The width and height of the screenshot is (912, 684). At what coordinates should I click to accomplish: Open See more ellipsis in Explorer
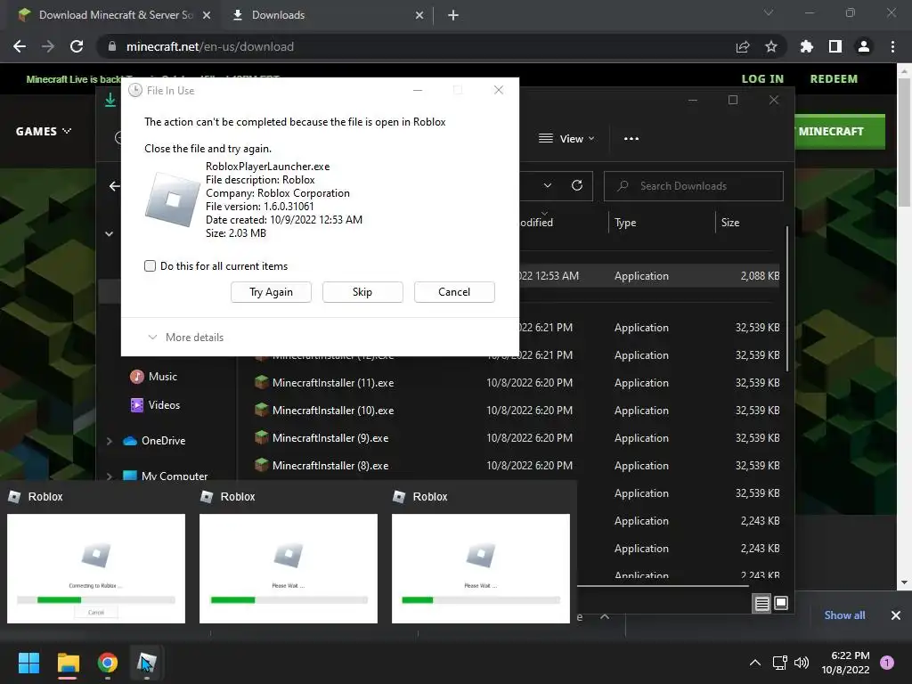click(x=631, y=138)
